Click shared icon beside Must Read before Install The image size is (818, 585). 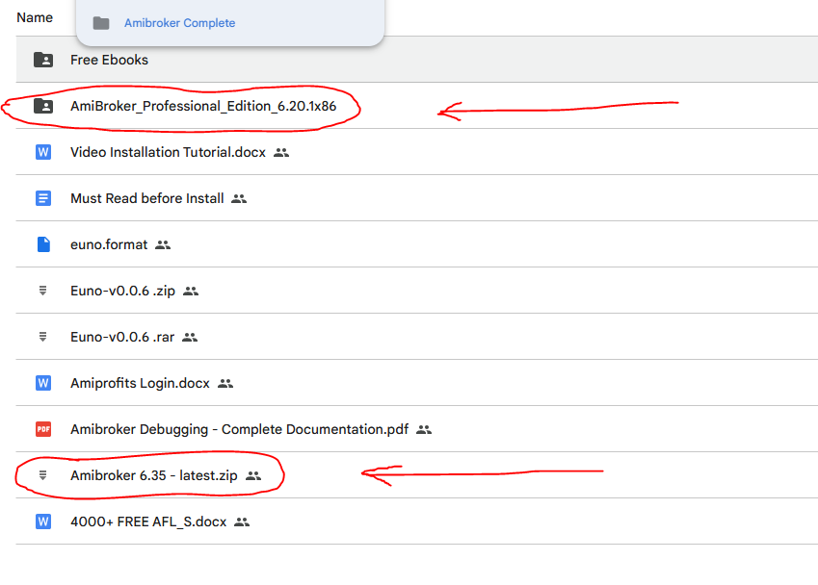pyautogui.click(x=239, y=198)
